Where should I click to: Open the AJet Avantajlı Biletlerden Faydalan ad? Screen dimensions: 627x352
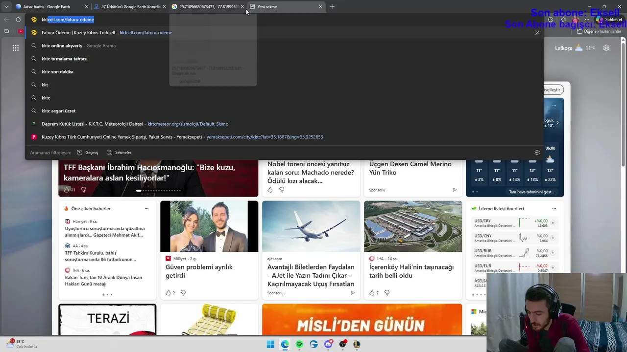pyautogui.click(x=311, y=276)
